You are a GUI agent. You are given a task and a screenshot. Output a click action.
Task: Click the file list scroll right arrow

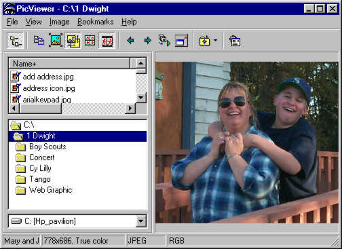pos(130,109)
